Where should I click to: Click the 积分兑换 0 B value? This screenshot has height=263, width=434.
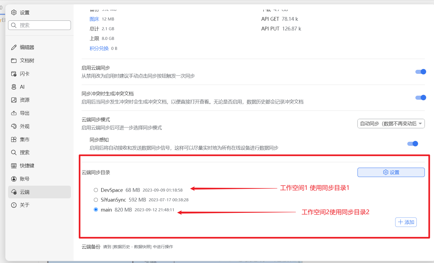pos(114,49)
